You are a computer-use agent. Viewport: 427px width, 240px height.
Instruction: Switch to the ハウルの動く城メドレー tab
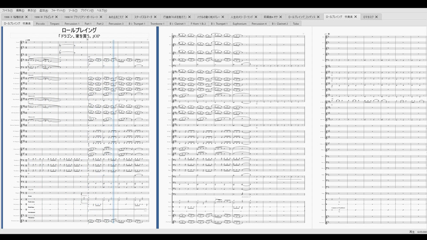coord(209,17)
